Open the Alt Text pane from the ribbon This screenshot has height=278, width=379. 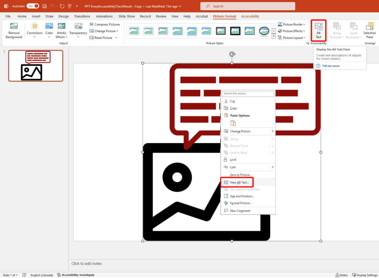(318, 30)
